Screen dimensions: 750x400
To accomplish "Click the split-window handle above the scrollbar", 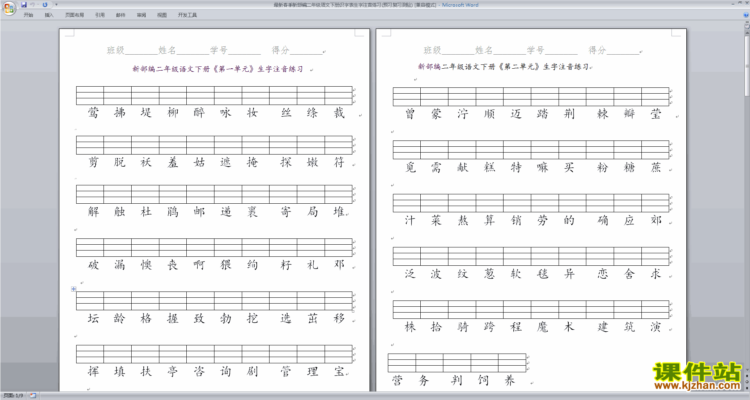I will (x=747, y=22).
